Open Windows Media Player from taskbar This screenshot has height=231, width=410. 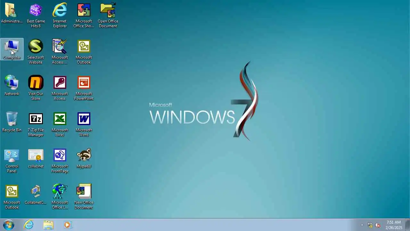[68, 225]
